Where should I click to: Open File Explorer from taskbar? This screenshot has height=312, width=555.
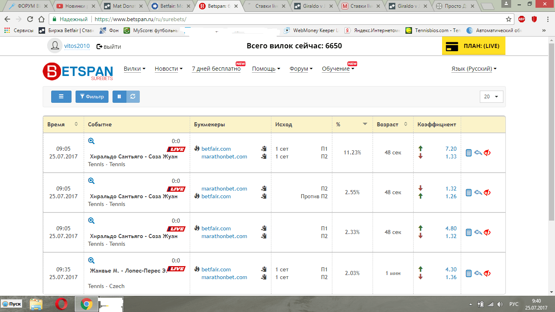click(37, 304)
